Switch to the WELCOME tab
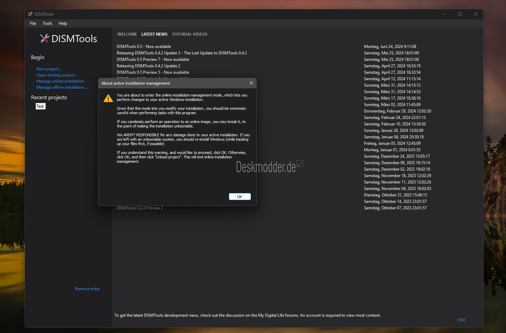Viewport: 506px width, 333px height. (x=127, y=34)
